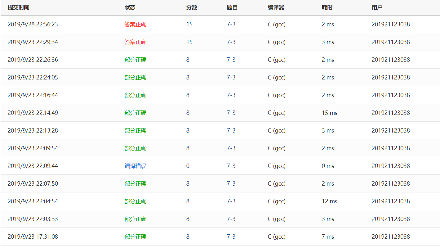Click score 15 in the 2019/9/28 row

[189, 24]
